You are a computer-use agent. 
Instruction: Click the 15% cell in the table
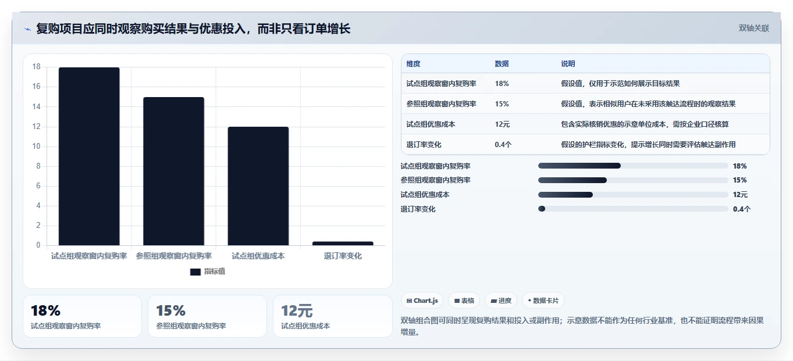point(502,104)
